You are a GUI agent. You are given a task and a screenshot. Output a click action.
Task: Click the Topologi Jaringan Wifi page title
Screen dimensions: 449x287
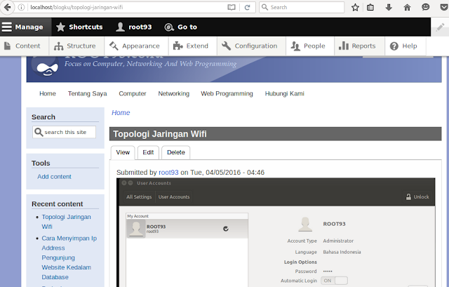tap(160, 134)
